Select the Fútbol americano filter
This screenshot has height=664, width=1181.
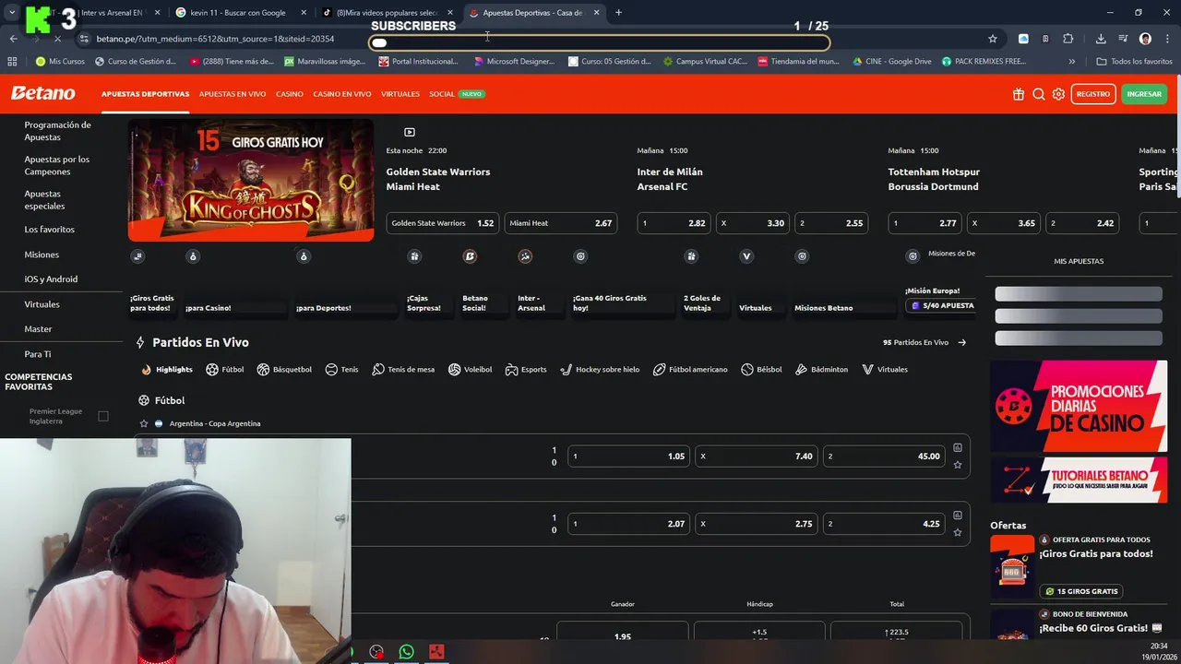click(690, 369)
